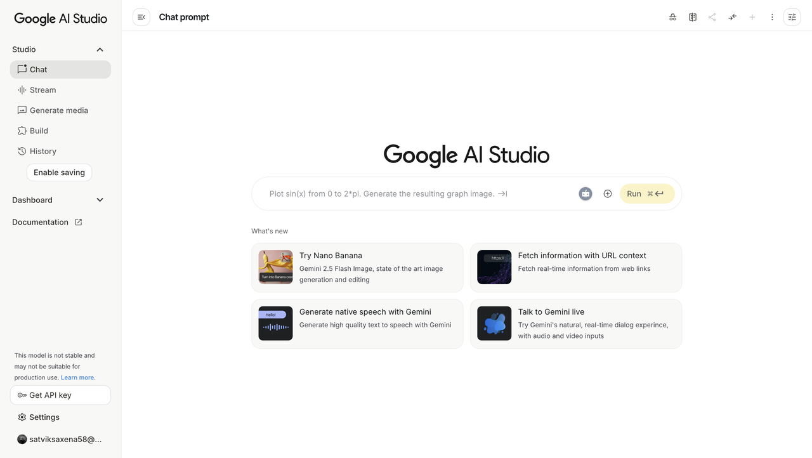Click the robot model icon in prompt box
This screenshot has height=458, width=812.
[586, 193]
